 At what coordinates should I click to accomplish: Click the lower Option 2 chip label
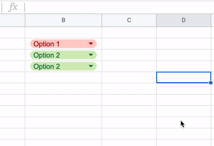click(47, 66)
